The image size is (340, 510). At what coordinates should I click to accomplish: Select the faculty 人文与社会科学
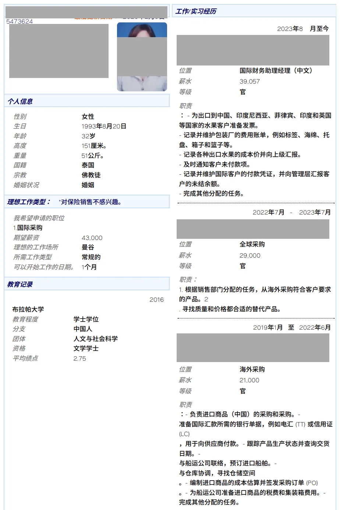coord(96,339)
